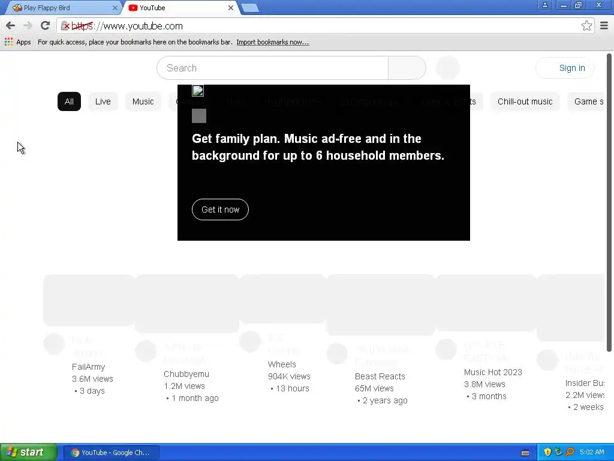Screen dimensions: 614x461
Task: Click Chubbyemu channel avatar circle
Action: click(146, 351)
